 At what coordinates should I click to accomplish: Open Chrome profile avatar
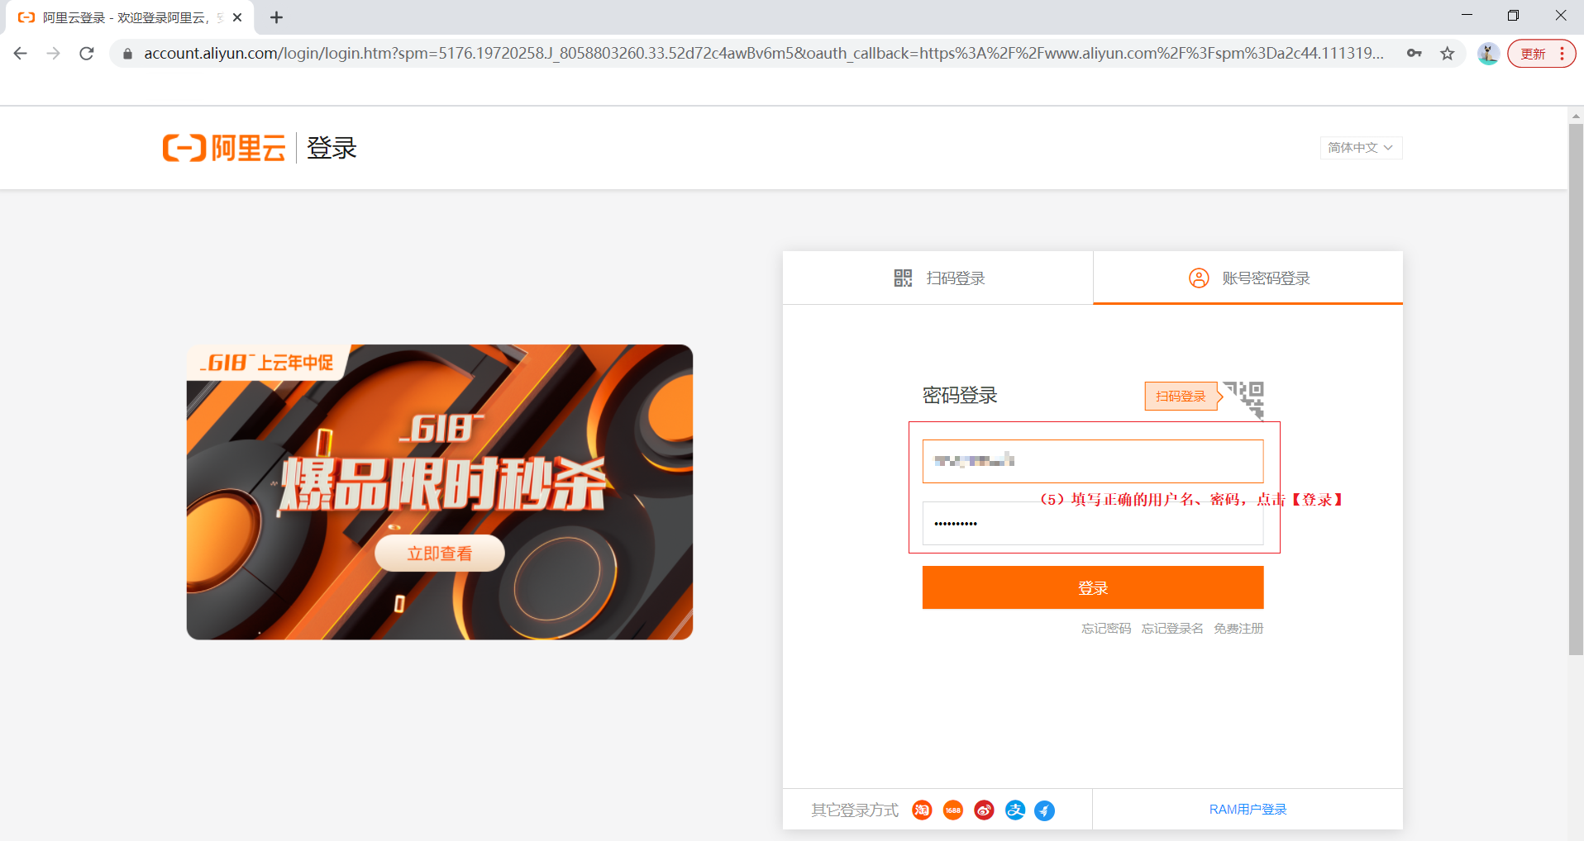pos(1489,54)
